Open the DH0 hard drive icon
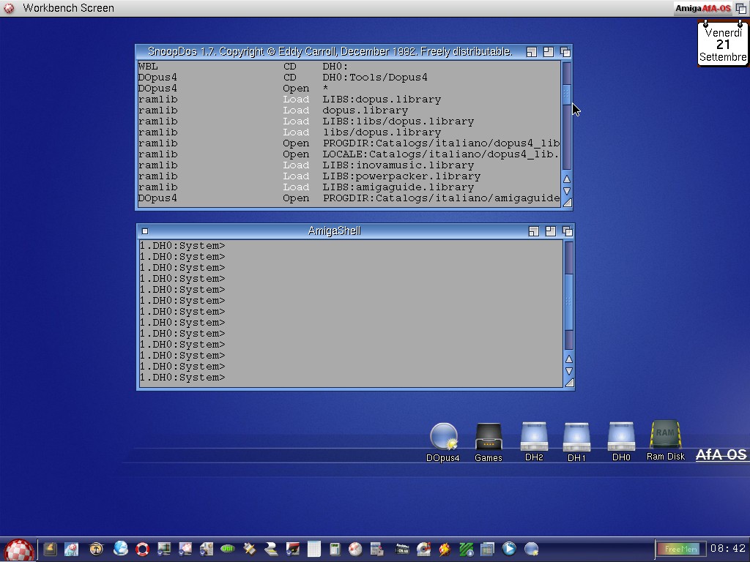The image size is (750, 562). pos(621,437)
